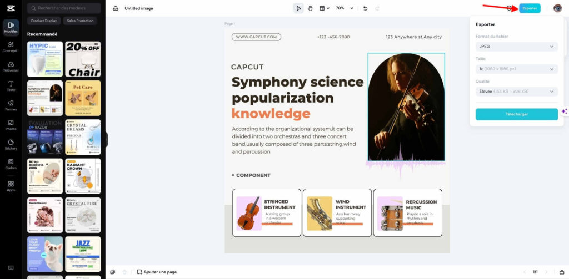Click the delete page trash icon
The width and height of the screenshot is (569, 279).
tap(124, 272)
